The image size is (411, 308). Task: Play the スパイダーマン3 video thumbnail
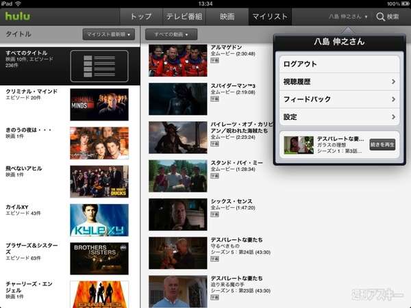(178, 99)
